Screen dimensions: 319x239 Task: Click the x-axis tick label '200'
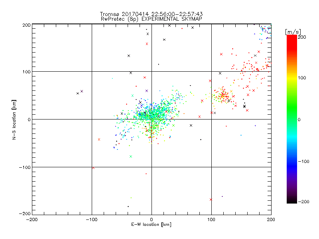(x=271, y=219)
